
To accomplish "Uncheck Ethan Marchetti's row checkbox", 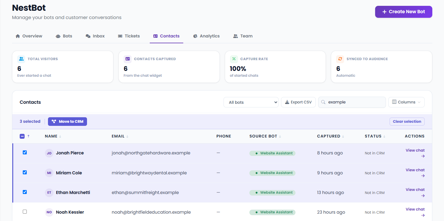I will (25, 192).
